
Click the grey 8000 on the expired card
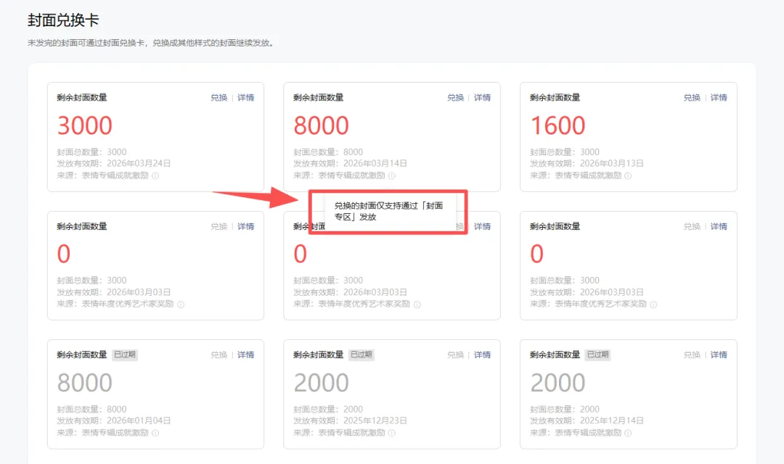click(x=84, y=383)
